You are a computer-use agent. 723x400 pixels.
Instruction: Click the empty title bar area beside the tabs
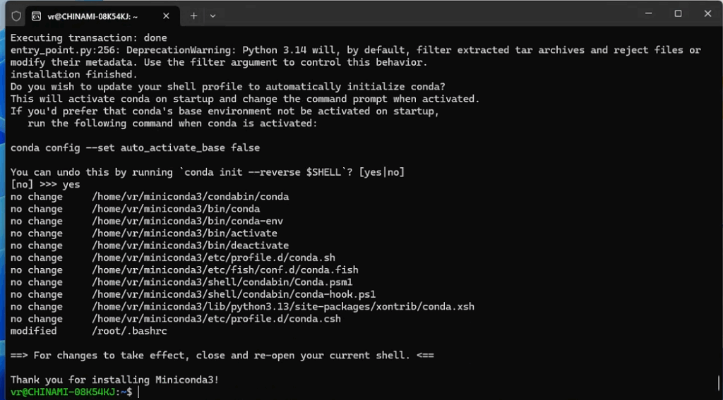pos(424,15)
